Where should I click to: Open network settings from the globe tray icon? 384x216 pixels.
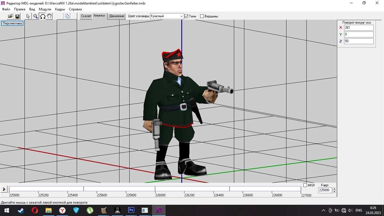[x=344, y=210]
